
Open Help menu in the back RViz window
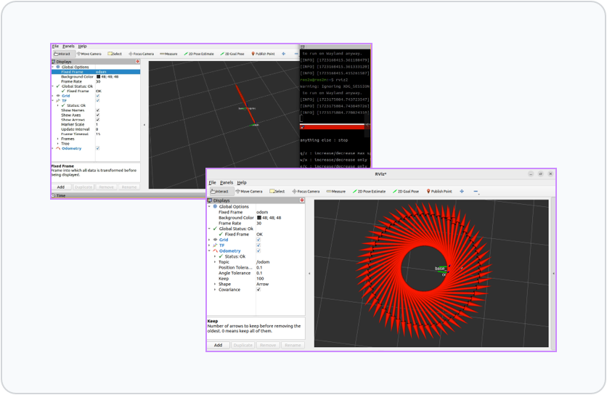click(82, 46)
